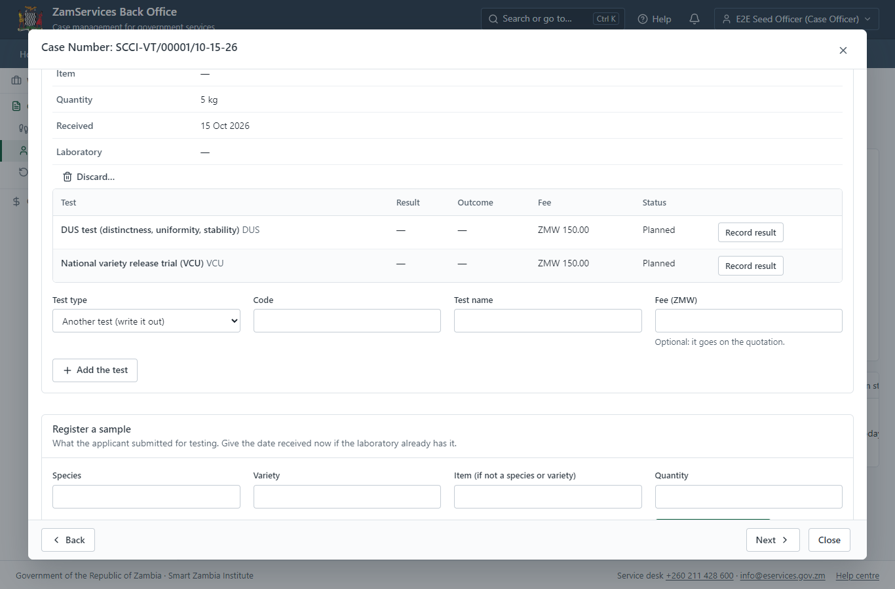This screenshot has height=589, width=895.
Task: Click into the Fee (ZMW) field
Action: point(748,321)
